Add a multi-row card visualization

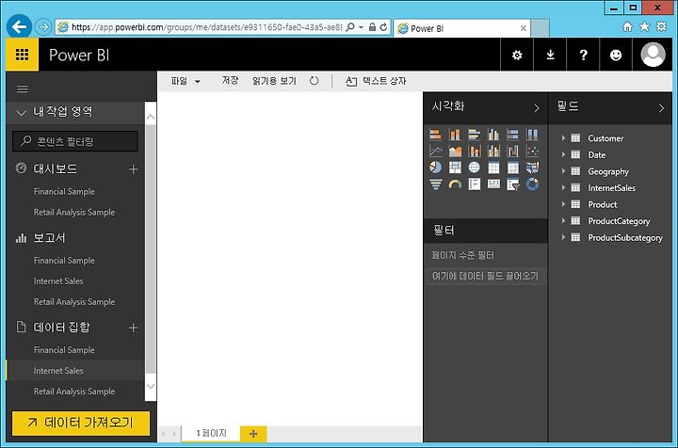click(475, 184)
